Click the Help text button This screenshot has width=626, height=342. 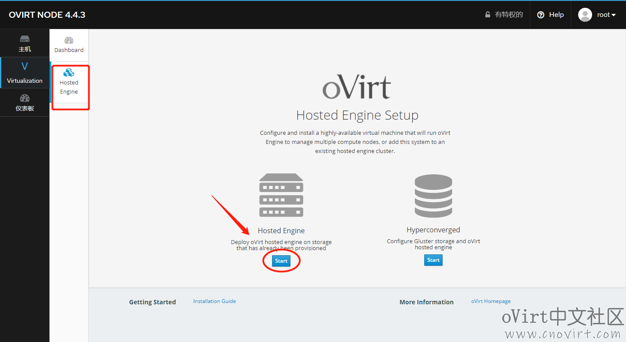click(x=556, y=15)
